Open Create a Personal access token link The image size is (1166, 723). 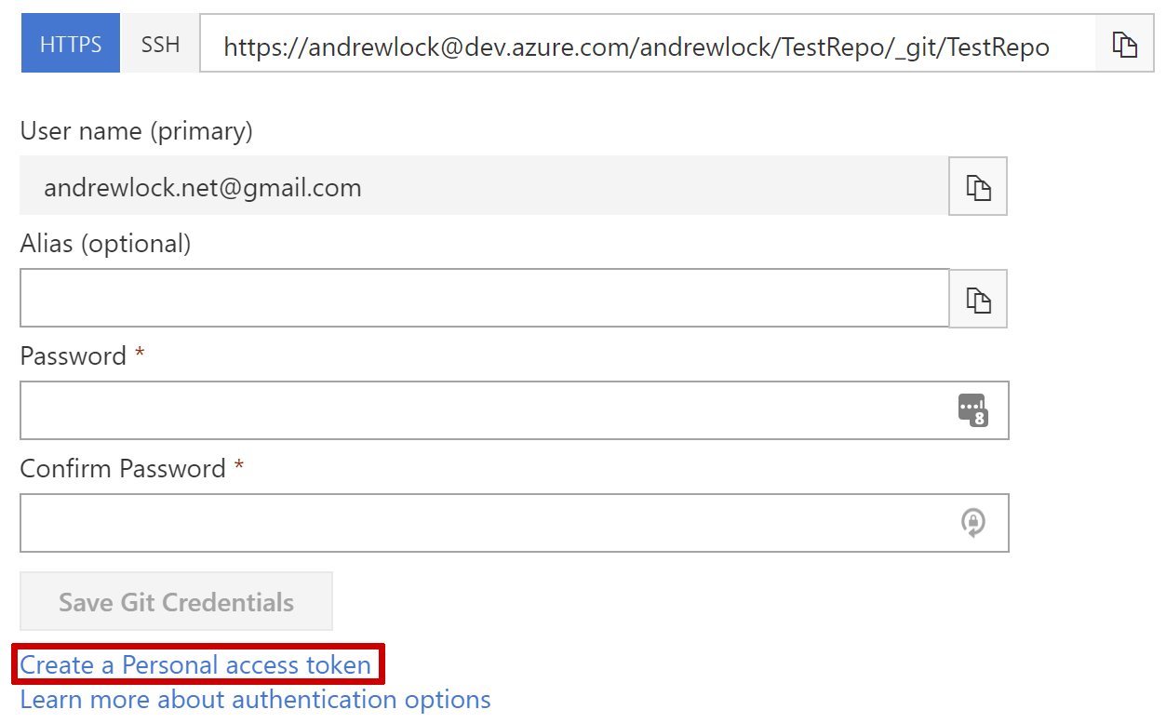[195, 664]
